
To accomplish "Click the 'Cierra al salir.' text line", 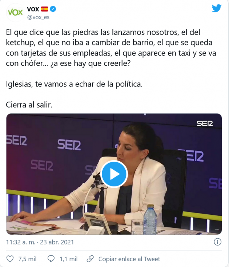I will tap(29, 105).
